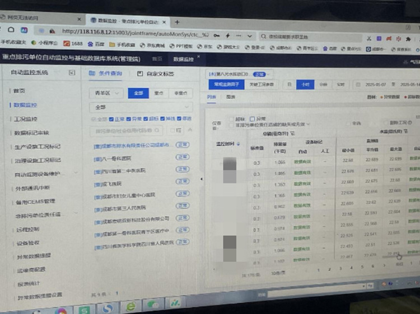Screen dimensions: 420x314
Task: Click the 关键工况参数 button
Action: coord(262,84)
